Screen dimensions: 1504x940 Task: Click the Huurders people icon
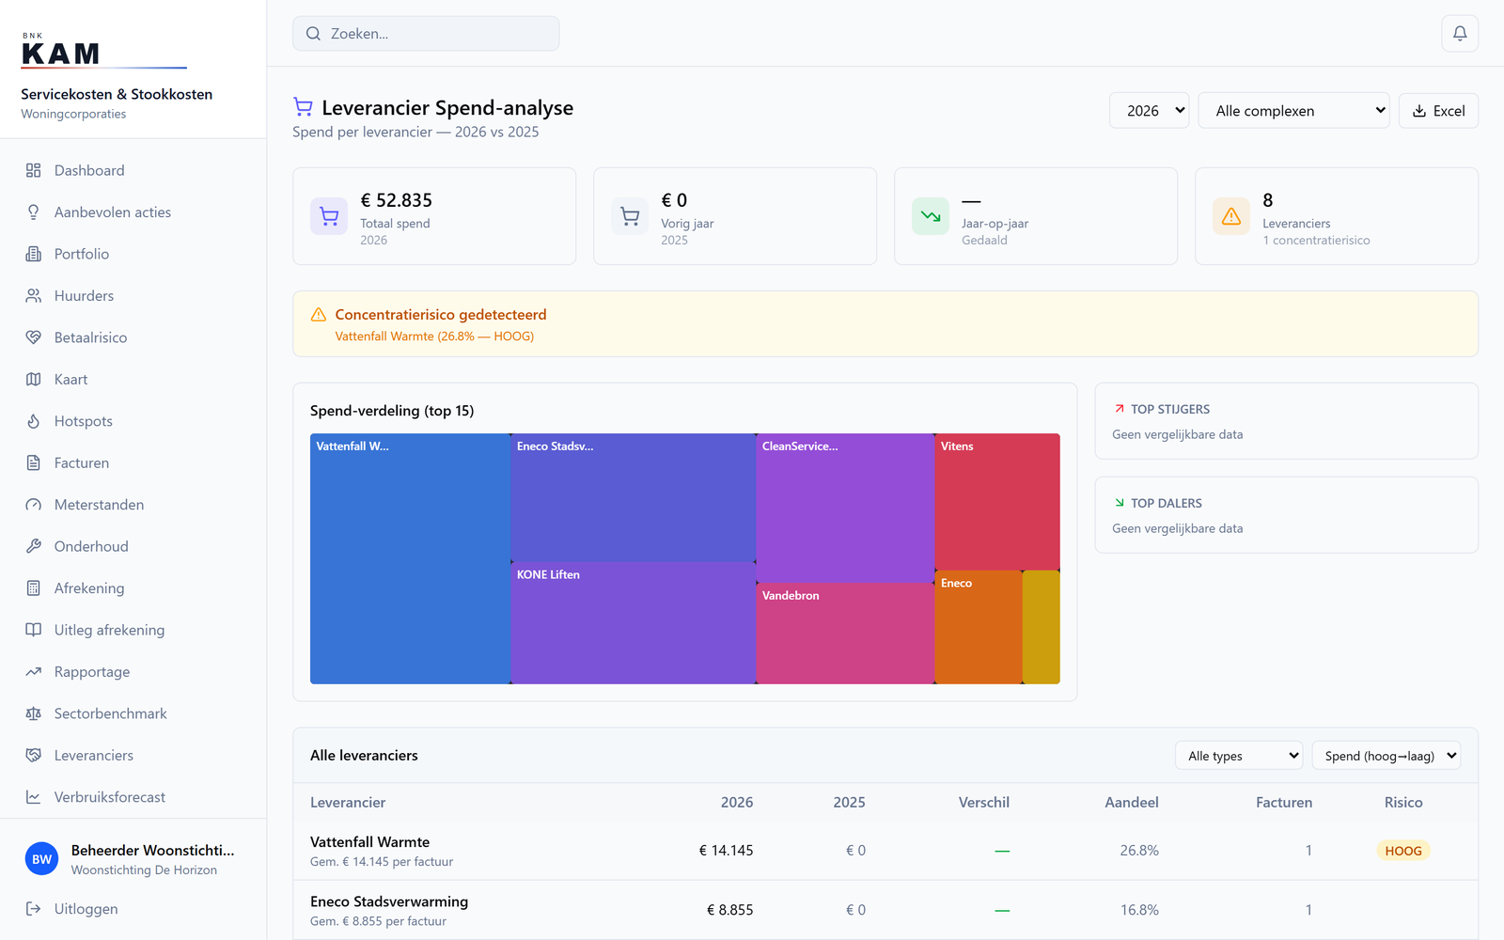click(34, 296)
